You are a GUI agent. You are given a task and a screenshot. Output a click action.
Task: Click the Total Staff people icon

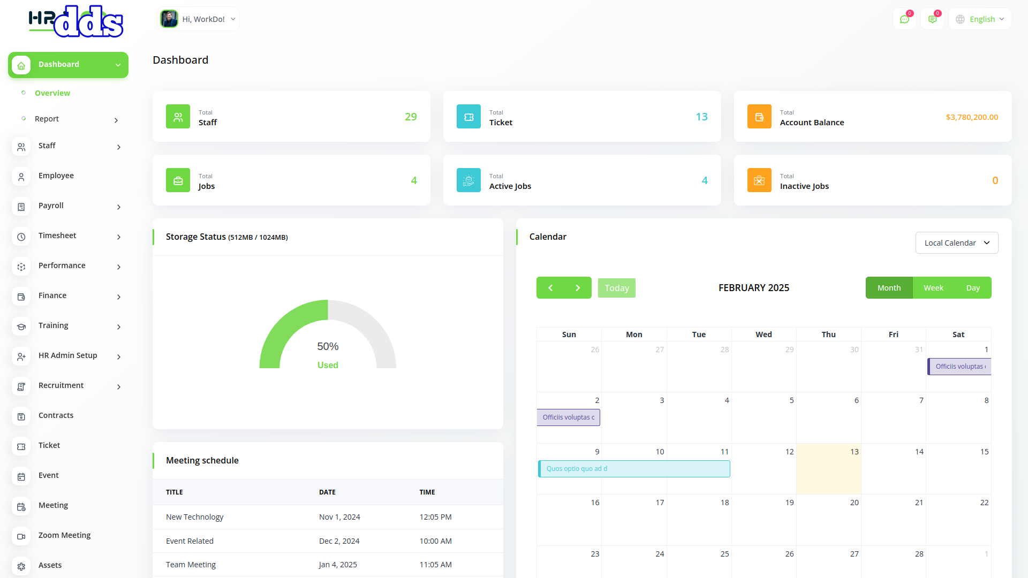(178, 117)
